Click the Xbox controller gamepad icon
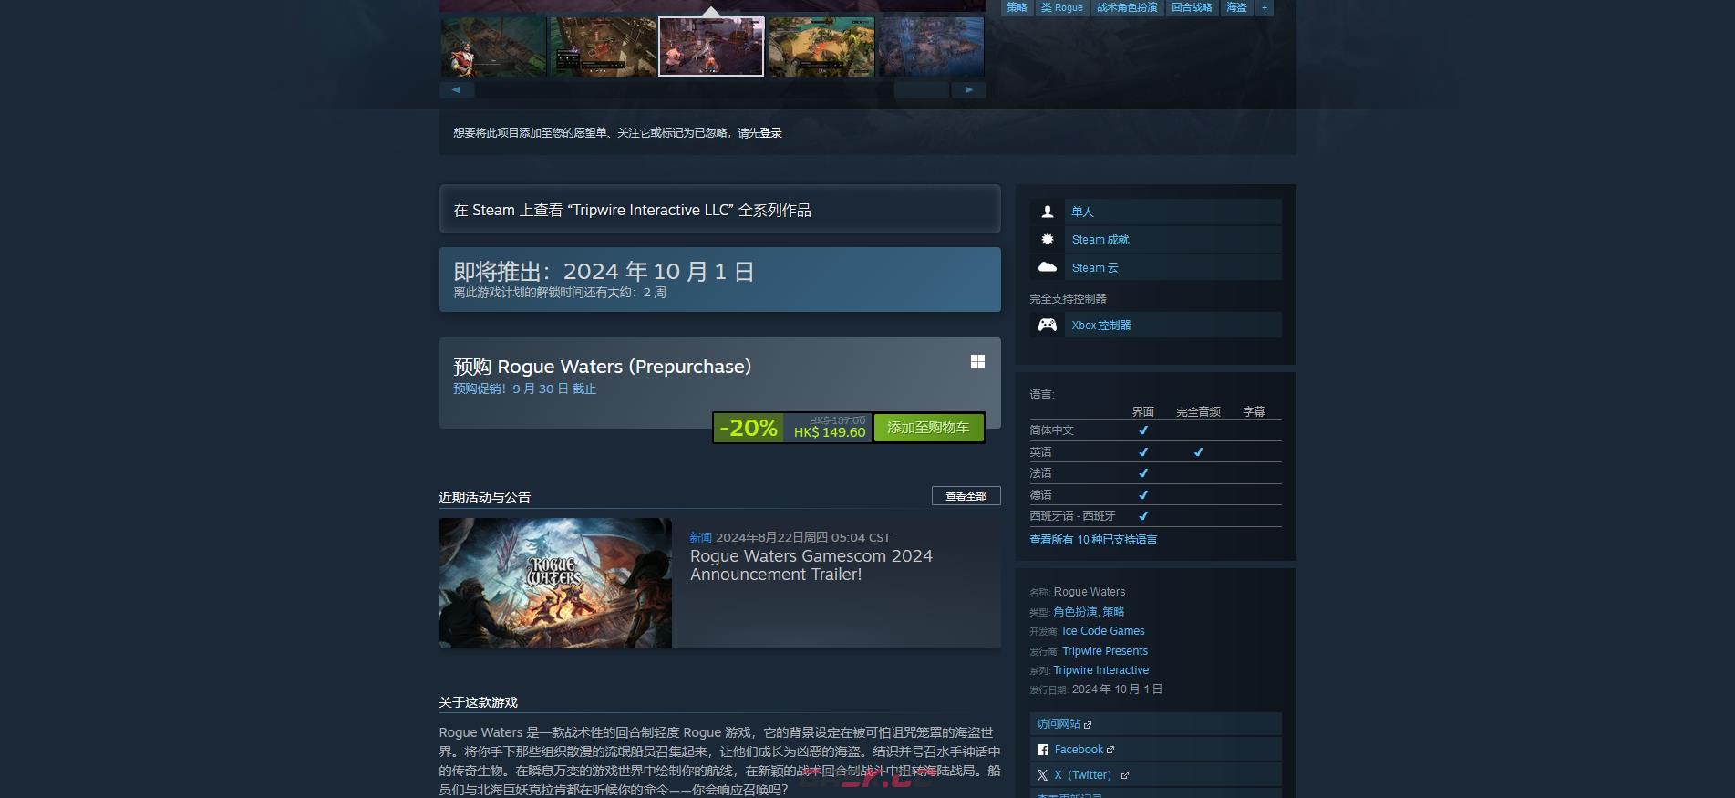This screenshot has width=1735, height=798. pos(1048,325)
